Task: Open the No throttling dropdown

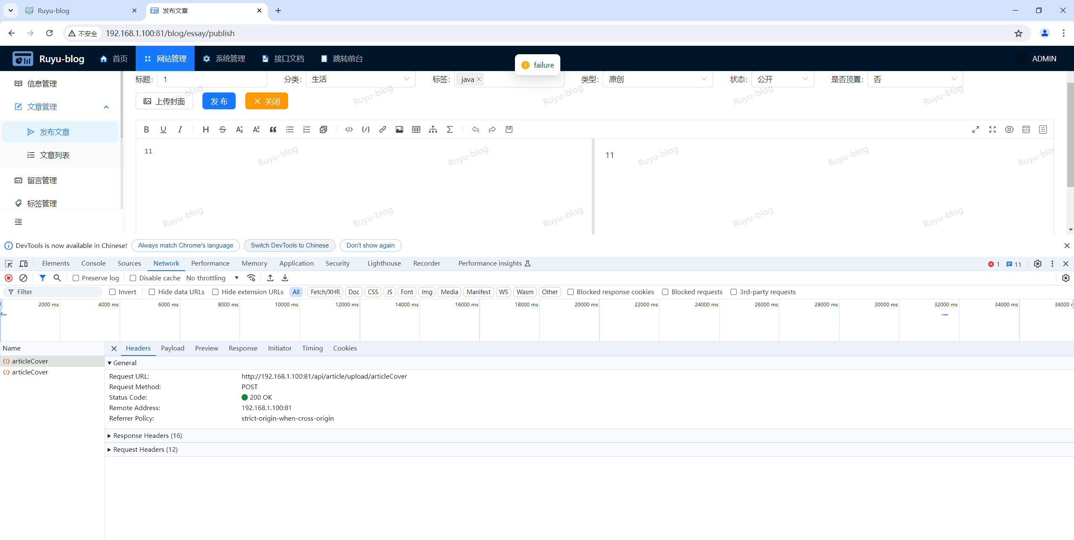Action: click(213, 278)
